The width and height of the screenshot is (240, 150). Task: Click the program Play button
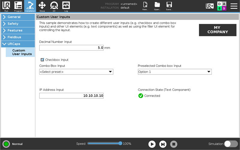tap(152, 144)
